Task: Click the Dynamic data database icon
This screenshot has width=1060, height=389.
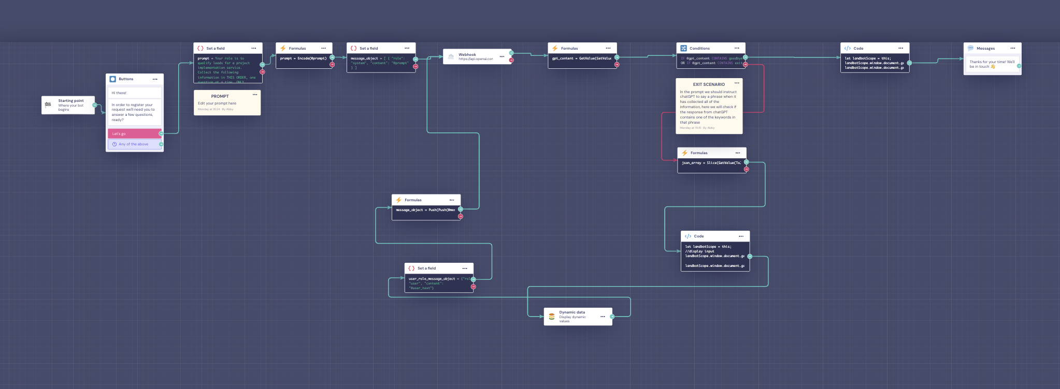Action: (552, 316)
